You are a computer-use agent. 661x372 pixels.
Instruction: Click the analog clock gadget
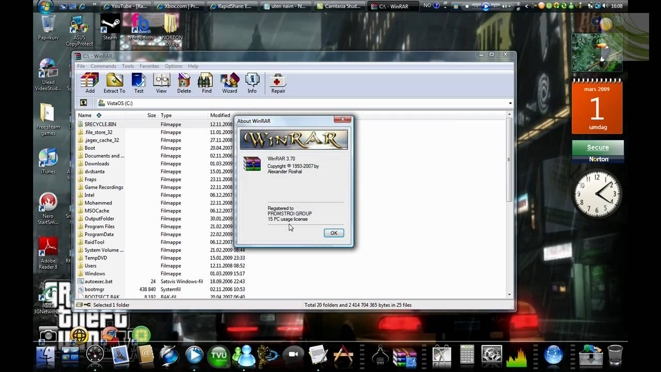[597, 194]
